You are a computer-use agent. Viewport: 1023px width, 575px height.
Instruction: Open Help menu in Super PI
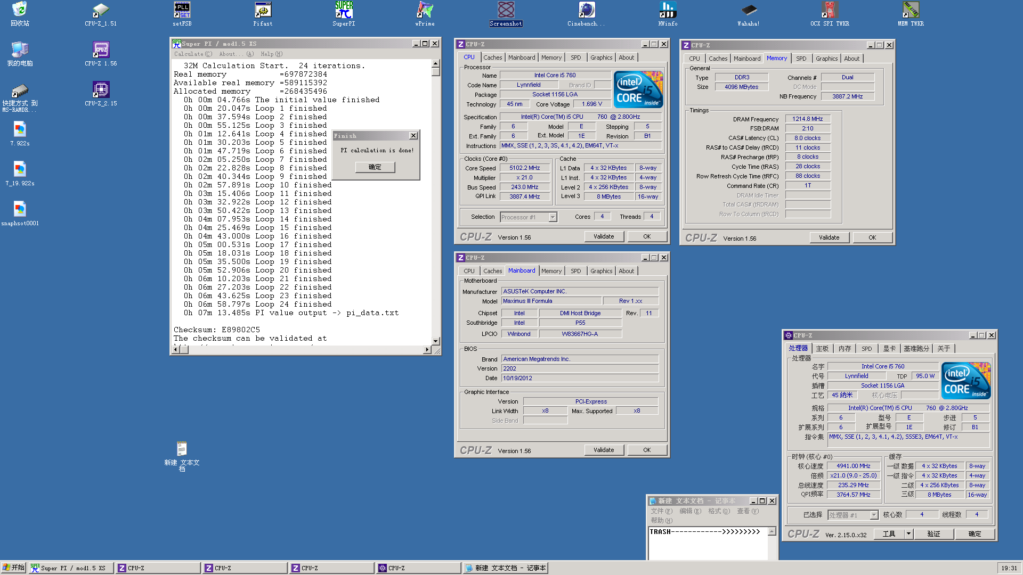(x=272, y=54)
